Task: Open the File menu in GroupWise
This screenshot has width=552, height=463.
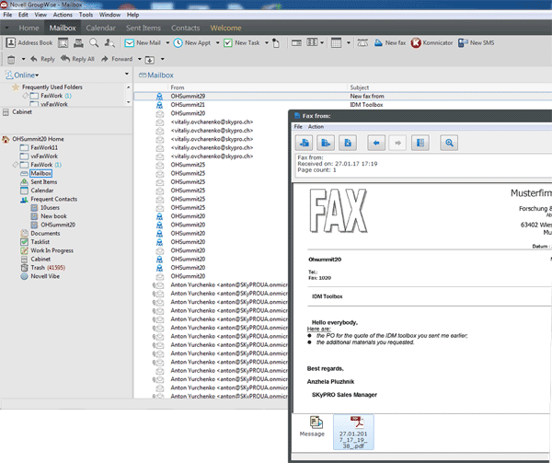Action: pos(7,15)
